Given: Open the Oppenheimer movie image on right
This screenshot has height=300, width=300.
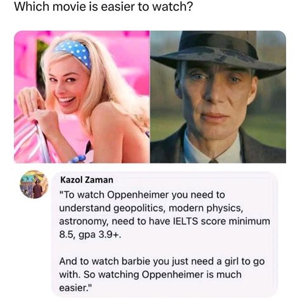Looking at the screenshot, I should point(218,97).
